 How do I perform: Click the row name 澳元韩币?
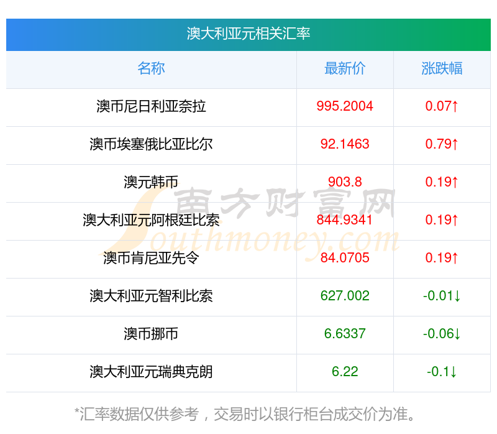tap(151, 182)
